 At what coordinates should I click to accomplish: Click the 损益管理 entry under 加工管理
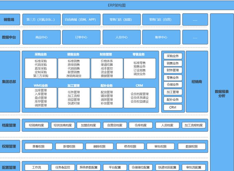click(74, 100)
